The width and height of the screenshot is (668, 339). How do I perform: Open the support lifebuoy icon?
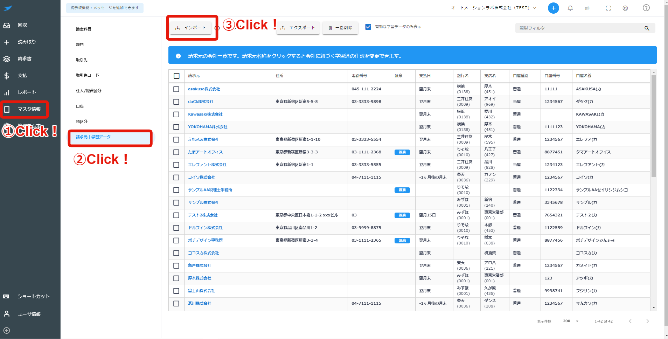pos(625,8)
